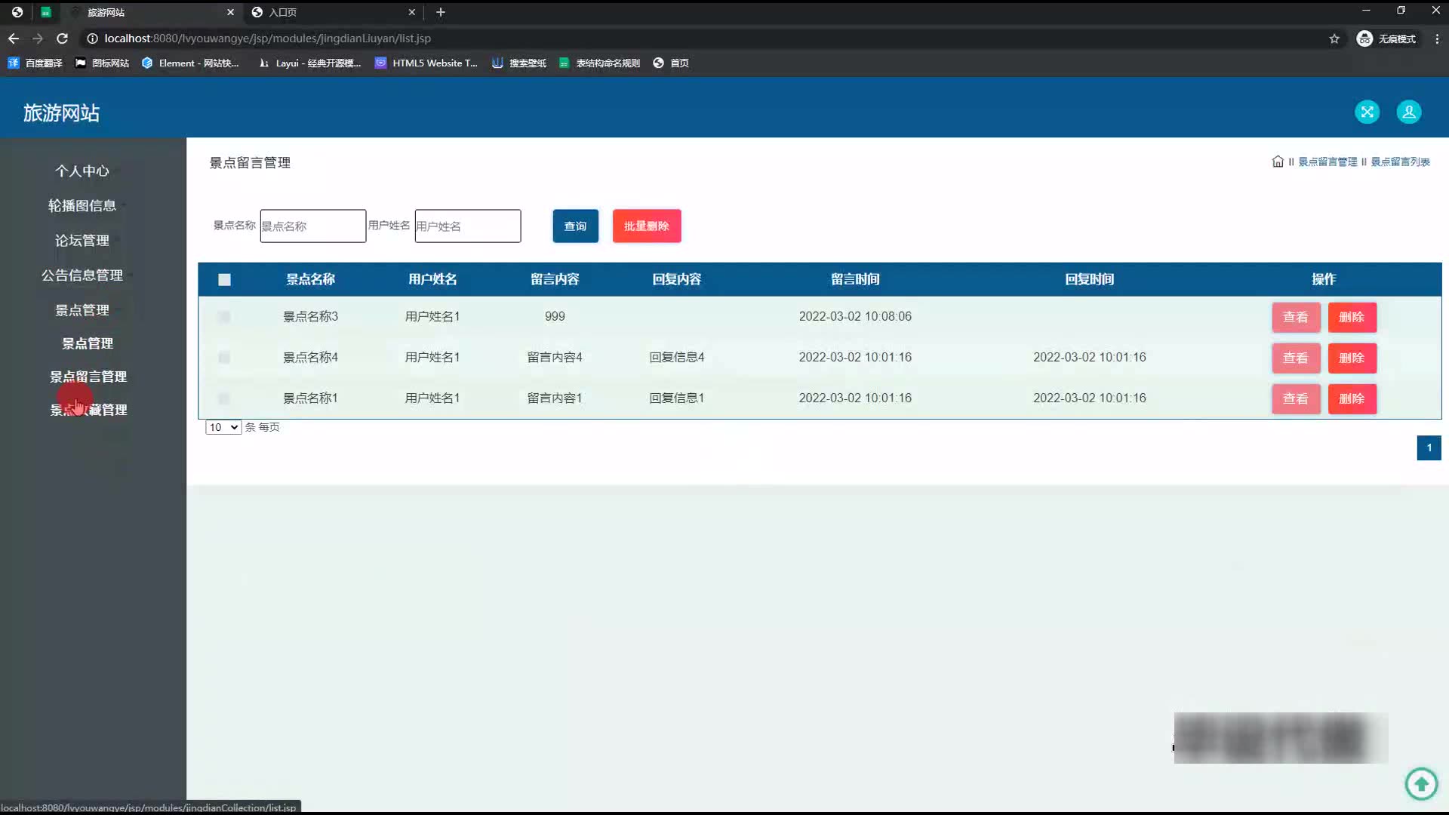This screenshot has height=815, width=1449.
Task: Click the 留言内容1 cell
Action: pos(555,398)
